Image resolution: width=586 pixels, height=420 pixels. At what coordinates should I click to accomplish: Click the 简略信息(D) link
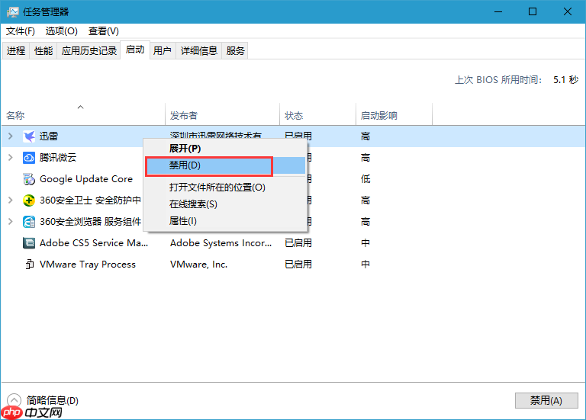[53, 401]
